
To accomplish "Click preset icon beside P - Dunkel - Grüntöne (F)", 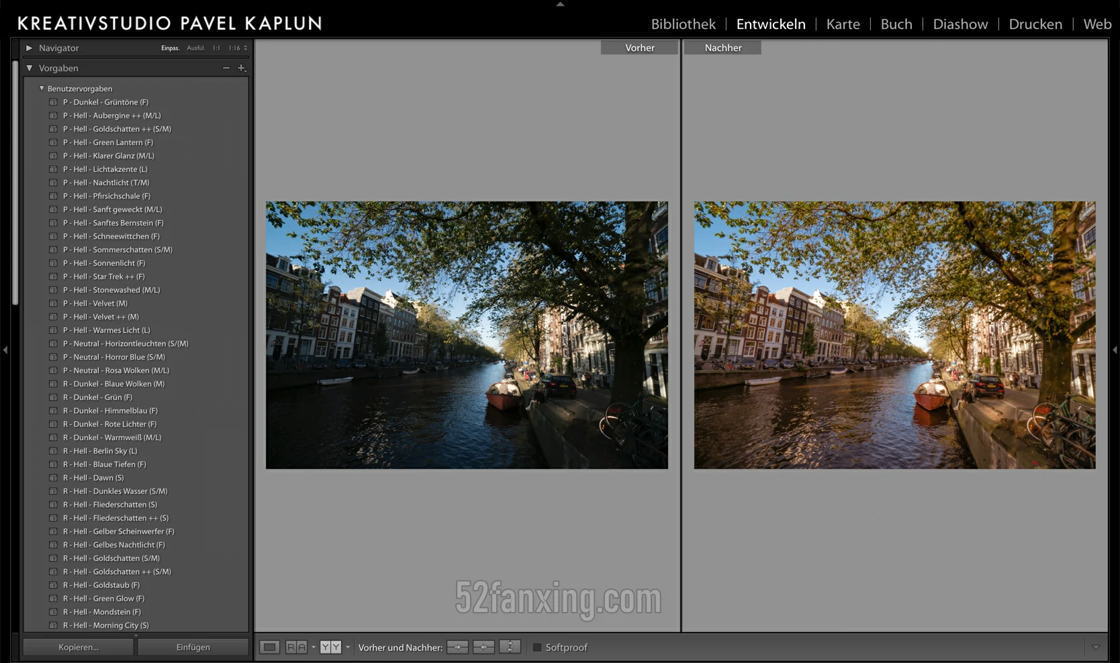I will pyautogui.click(x=53, y=102).
